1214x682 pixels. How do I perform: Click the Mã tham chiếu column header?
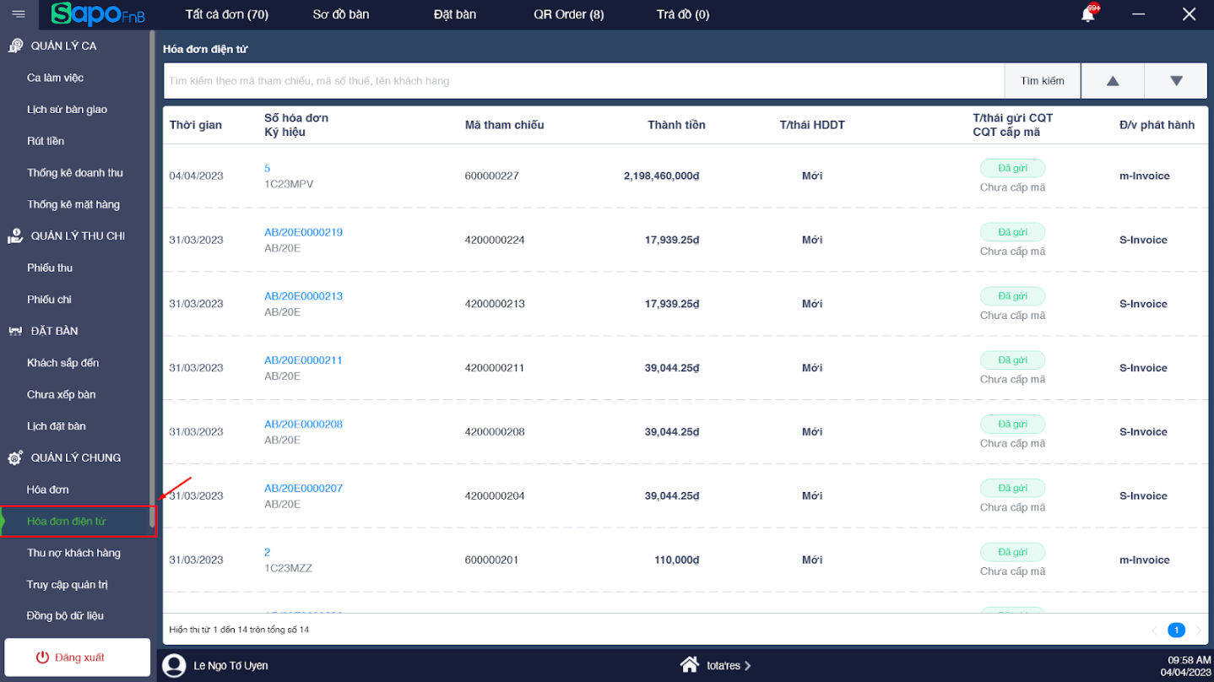tap(504, 125)
